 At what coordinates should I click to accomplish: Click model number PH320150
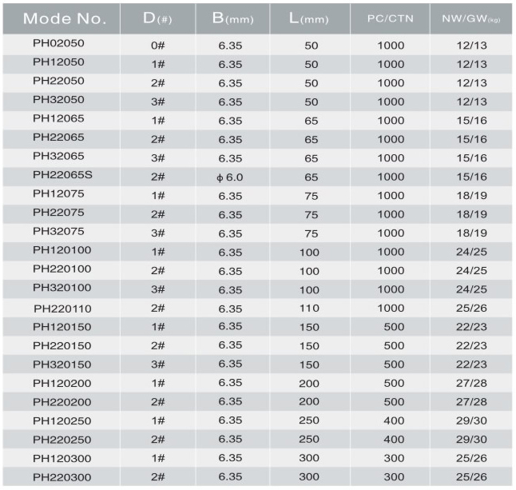[62, 365]
